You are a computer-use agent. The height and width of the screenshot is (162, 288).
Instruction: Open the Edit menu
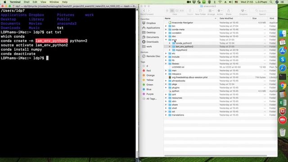click(x=35, y=2)
